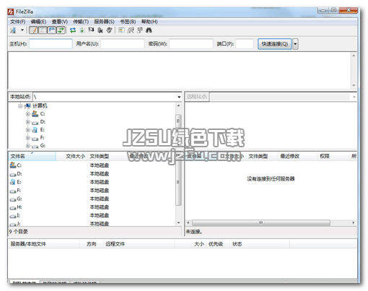
Task: Click the remote list horizontal scrollbar thumb
Action: tap(261, 222)
